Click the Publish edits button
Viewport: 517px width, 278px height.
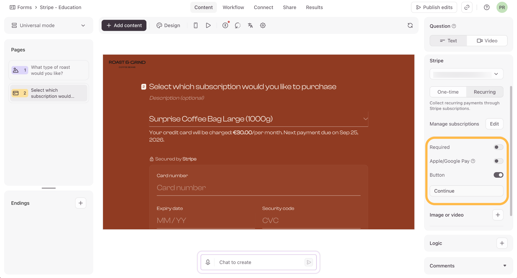[x=434, y=7]
